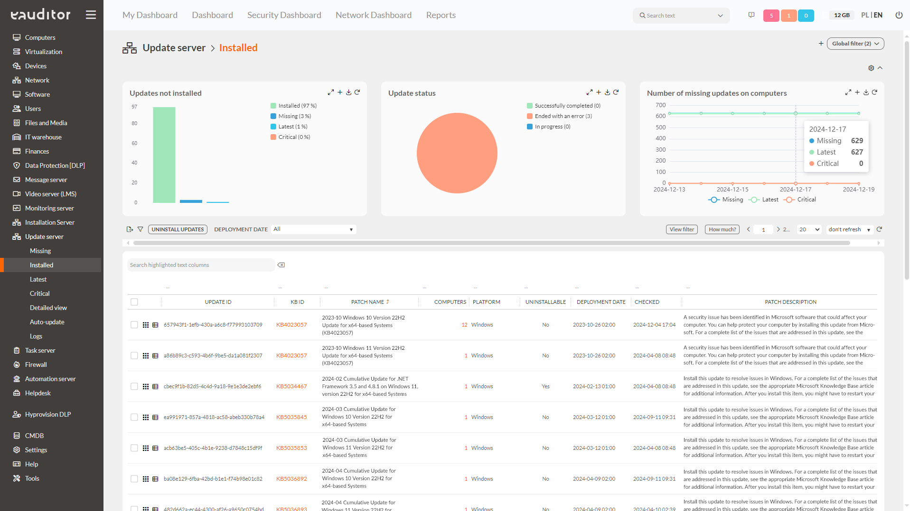Click the hamburger menu icon beside the logo
Image resolution: width=910 pixels, height=511 pixels.
(91, 15)
